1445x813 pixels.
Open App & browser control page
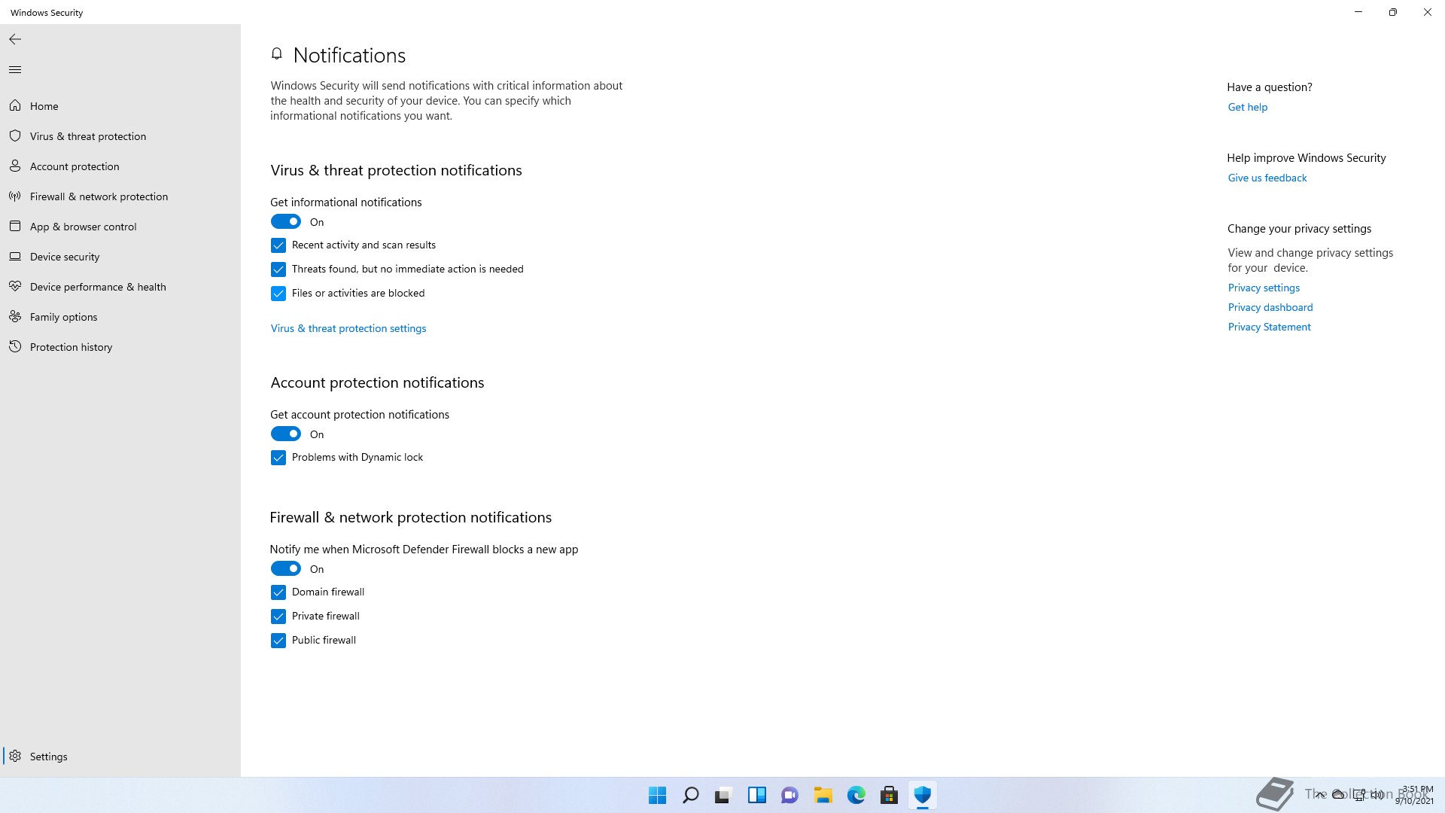point(120,227)
